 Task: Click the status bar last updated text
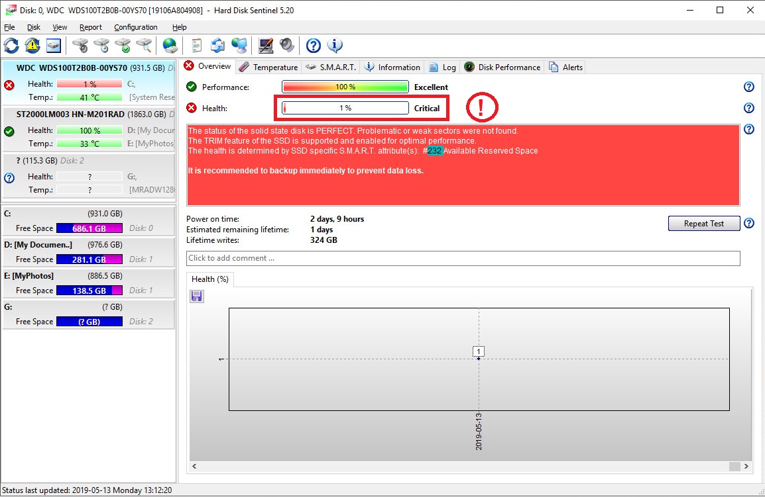pyautogui.click(x=87, y=490)
